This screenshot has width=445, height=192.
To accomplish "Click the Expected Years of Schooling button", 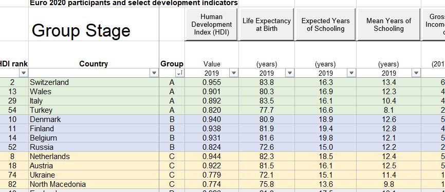I will (x=325, y=25).
